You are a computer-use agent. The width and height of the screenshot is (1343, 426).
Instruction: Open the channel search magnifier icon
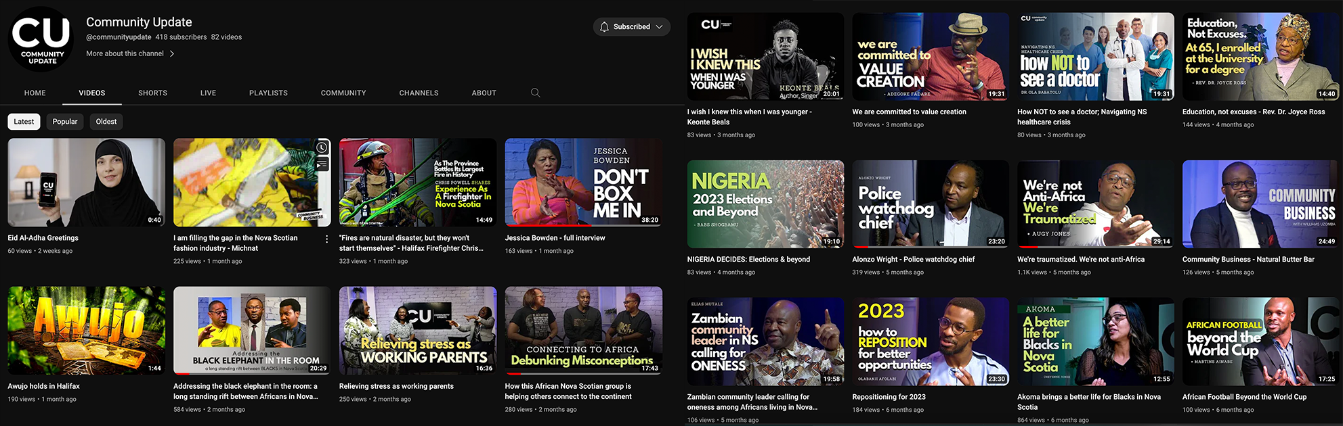click(x=535, y=93)
